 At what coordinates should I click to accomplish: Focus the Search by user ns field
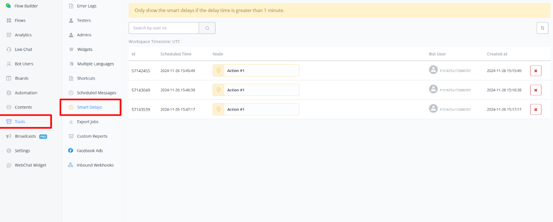coord(164,28)
